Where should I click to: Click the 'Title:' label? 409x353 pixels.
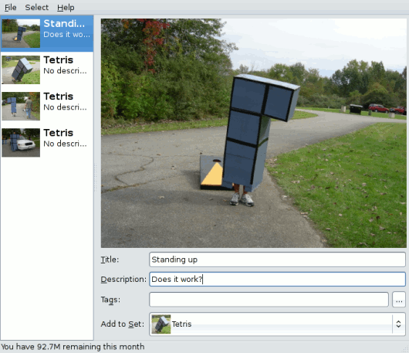(x=110, y=260)
